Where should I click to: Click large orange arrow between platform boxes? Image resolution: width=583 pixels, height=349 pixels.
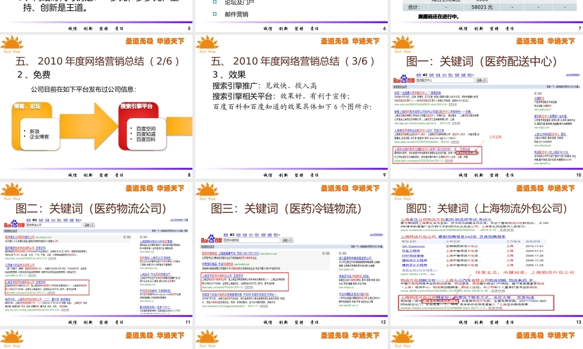coord(89,126)
